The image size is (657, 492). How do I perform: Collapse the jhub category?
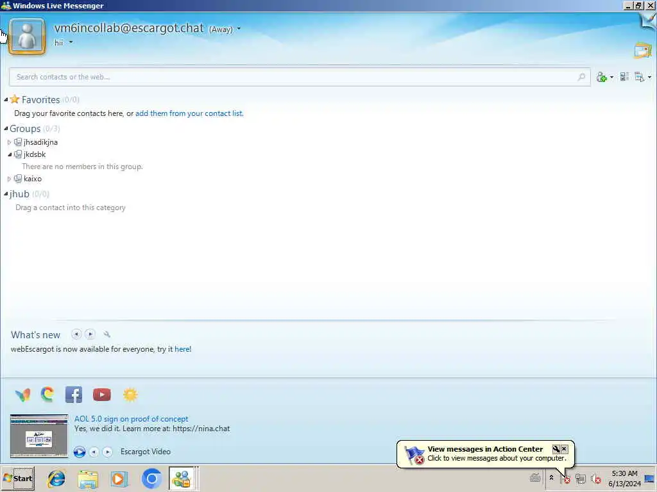click(6, 193)
